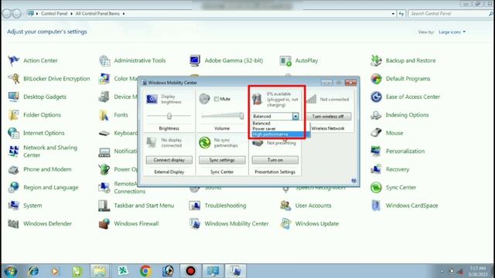Viewport: 495px width, 278px height.
Task: Open Phone and Modem icon
Action: click(x=14, y=169)
